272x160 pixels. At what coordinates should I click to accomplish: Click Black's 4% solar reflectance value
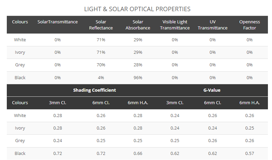tap(101, 78)
